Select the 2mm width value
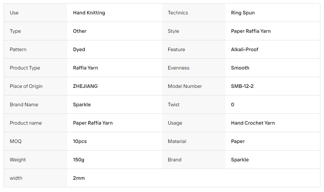This screenshot has width=324, height=192. coord(79,178)
